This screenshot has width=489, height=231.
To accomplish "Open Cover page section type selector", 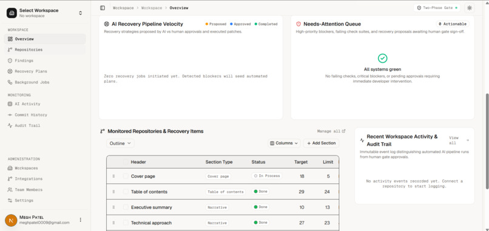I will [218, 177].
